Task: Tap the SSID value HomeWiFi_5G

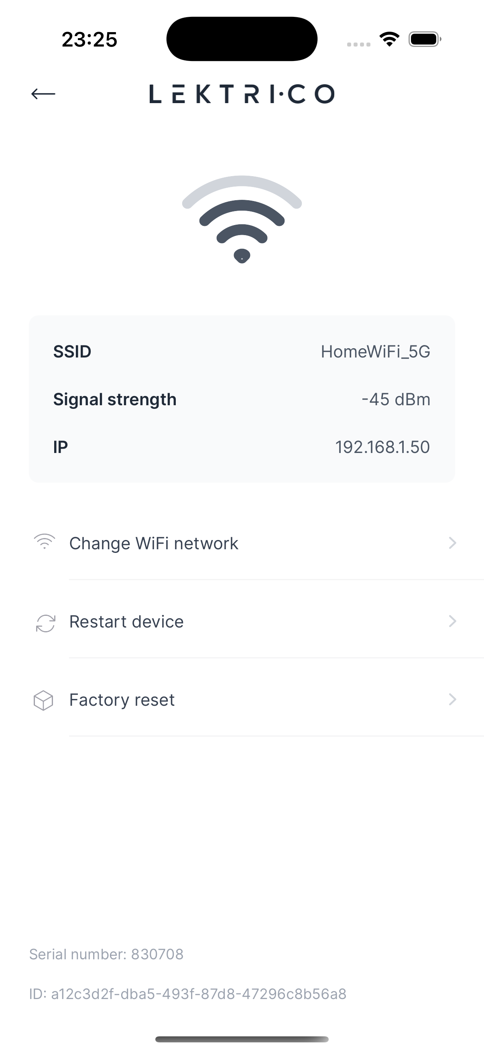Action: tap(375, 351)
